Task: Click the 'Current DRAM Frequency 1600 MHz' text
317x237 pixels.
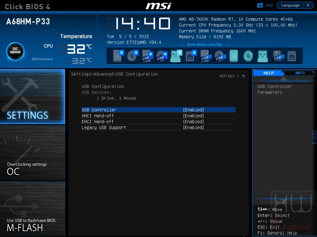Action: coord(217,31)
